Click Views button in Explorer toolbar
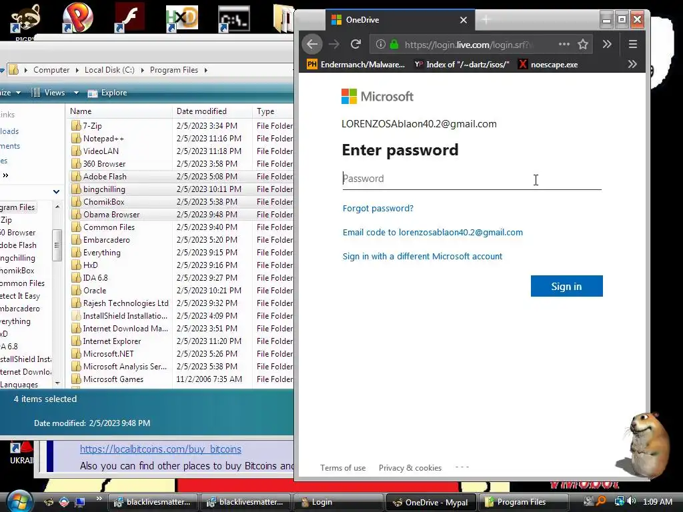The height and width of the screenshot is (512, 683). 49,93
